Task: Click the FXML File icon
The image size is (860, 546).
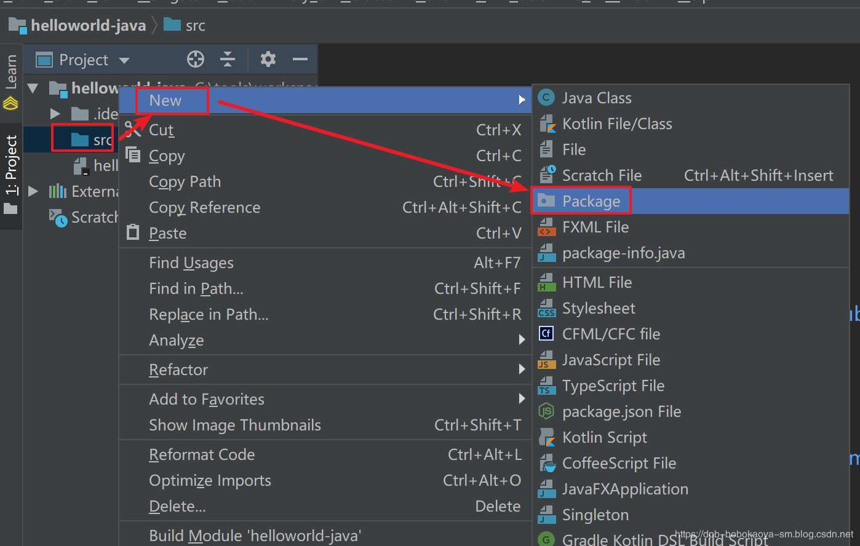Action: coord(546,227)
